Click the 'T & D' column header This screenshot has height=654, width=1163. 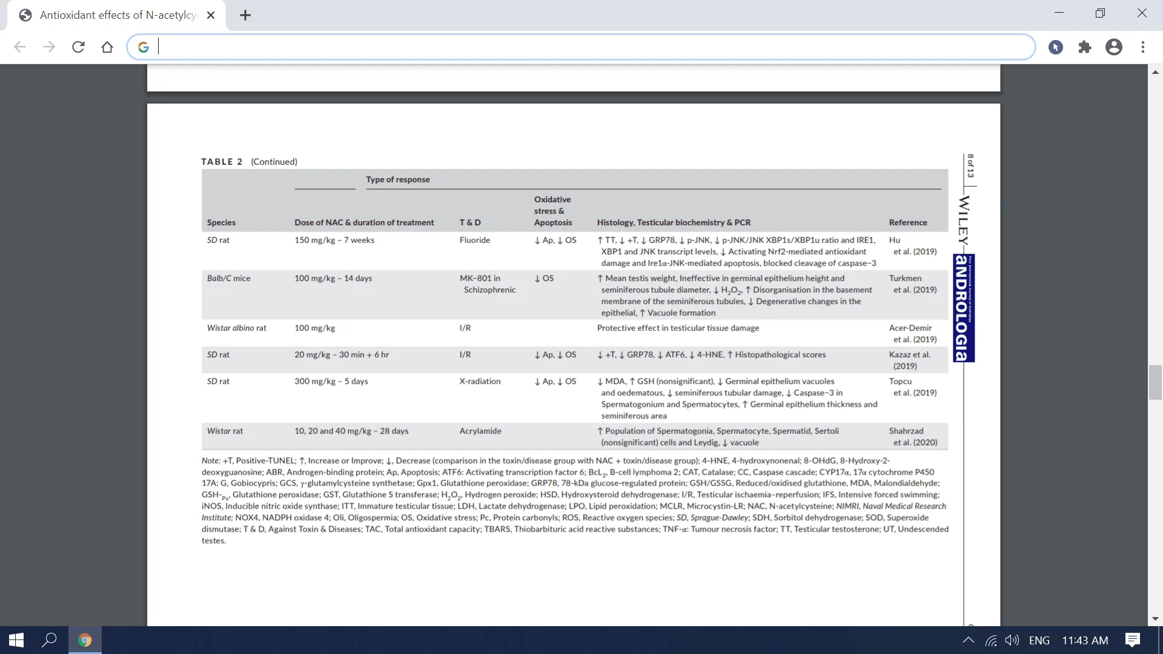470,222
